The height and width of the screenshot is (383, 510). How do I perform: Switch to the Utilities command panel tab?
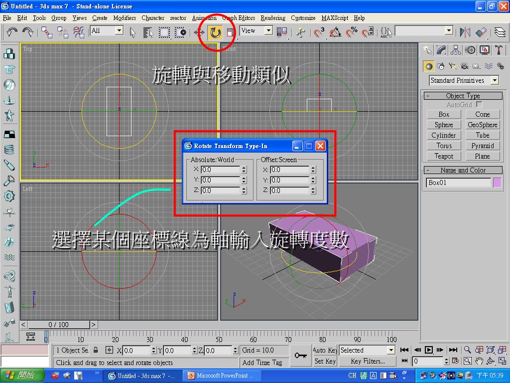pos(499,50)
